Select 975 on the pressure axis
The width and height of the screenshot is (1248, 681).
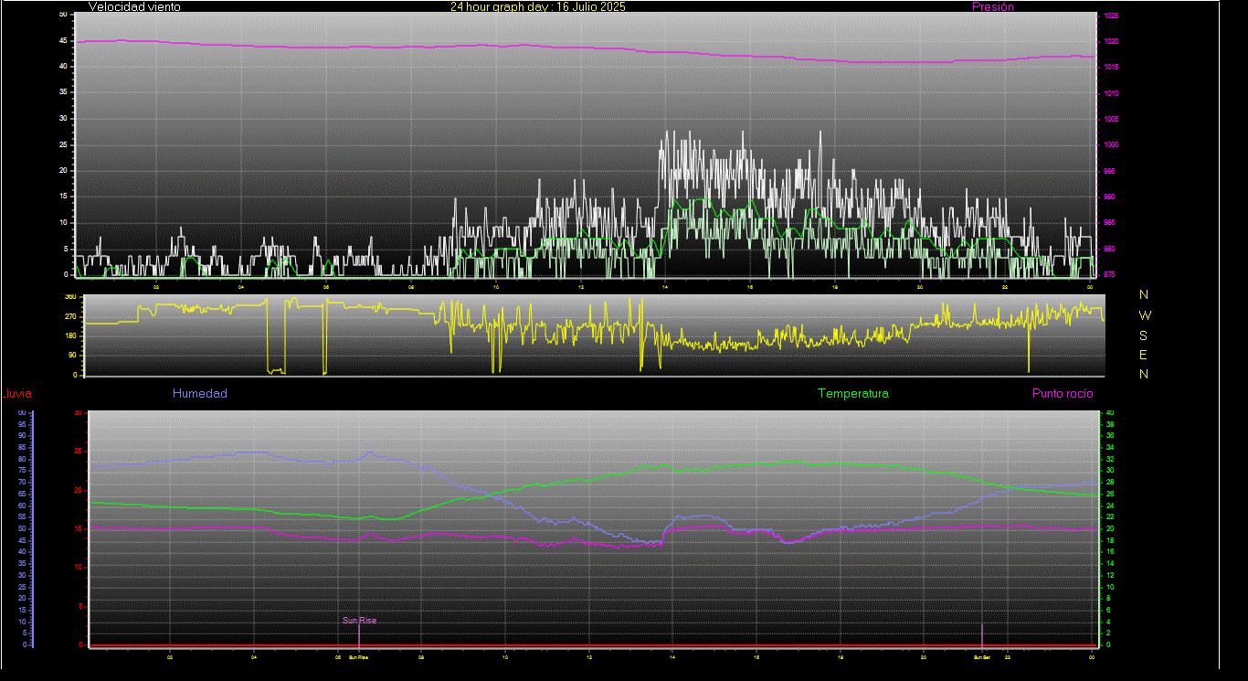[x=1109, y=274]
